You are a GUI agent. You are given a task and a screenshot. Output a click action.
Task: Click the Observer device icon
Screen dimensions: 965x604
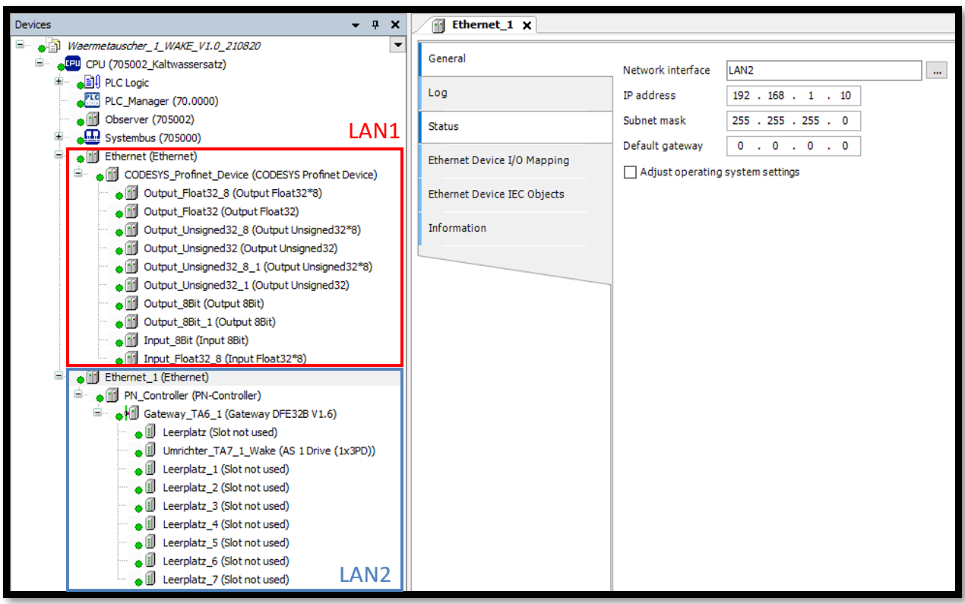pos(92,119)
